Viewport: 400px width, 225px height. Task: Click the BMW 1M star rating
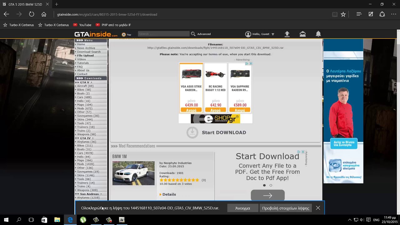(x=179, y=180)
